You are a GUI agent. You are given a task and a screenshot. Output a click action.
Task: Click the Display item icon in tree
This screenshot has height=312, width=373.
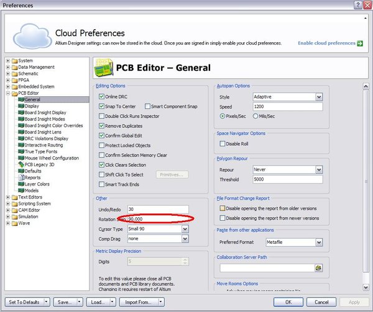click(21, 106)
